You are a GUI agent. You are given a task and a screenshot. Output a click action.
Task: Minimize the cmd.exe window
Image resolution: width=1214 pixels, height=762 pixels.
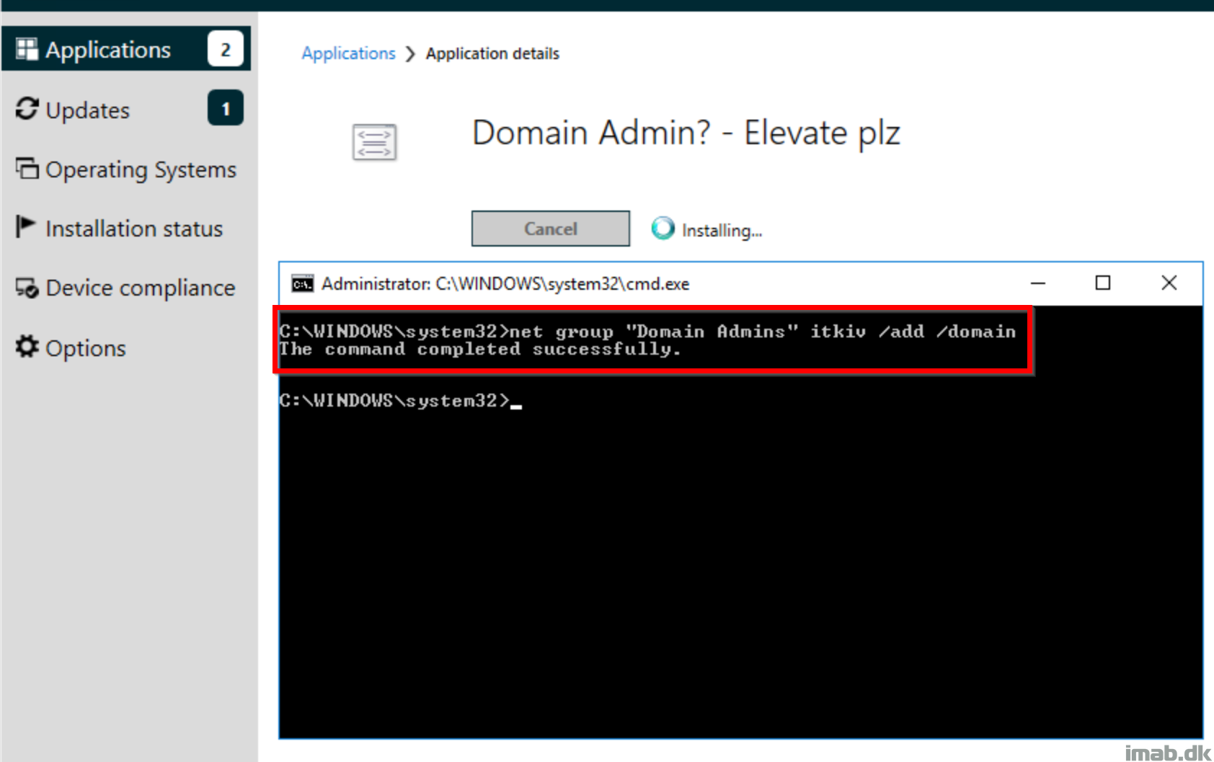(x=1037, y=283)
